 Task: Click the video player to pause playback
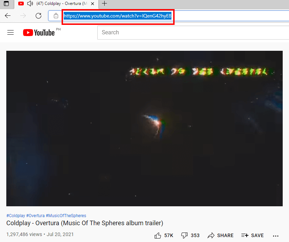coord(144,129)
